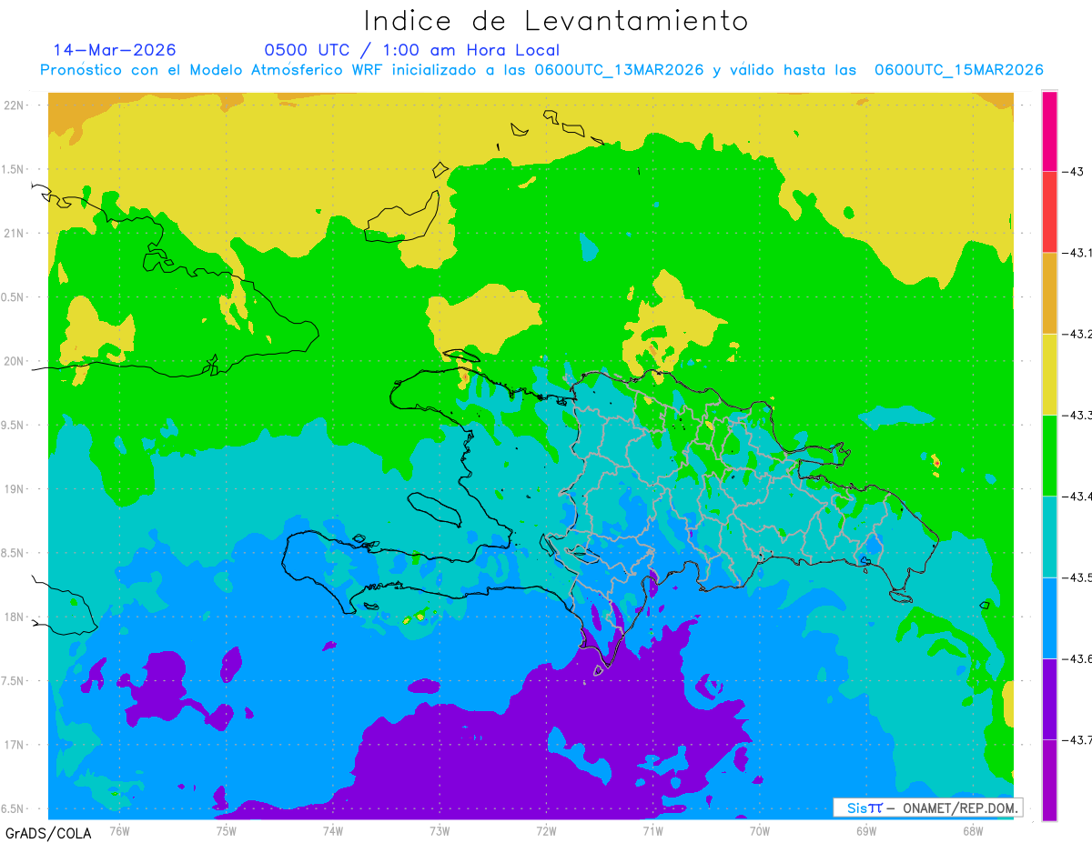
Task: Click the longitude label '73W'
Action: [x=440, y=830]
